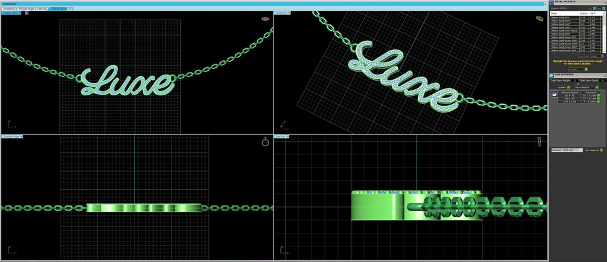Switch to the Perspective tab

pyautogui.click(x=9, y=9)
